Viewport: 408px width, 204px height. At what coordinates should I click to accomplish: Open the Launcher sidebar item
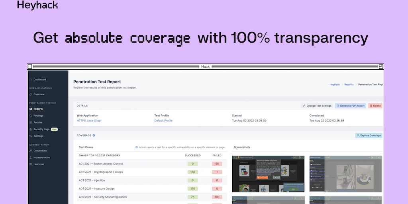(x=39, y=164)
